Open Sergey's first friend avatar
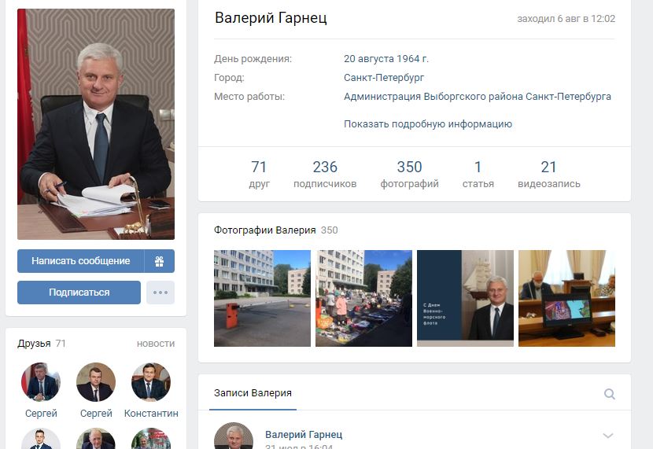The image size is (653, 449). tap(41, 382)
